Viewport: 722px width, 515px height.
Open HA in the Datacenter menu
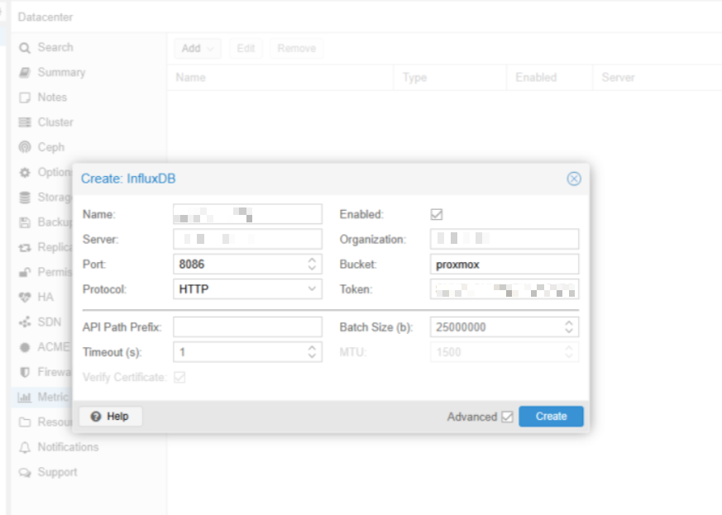tap(45, 298)
